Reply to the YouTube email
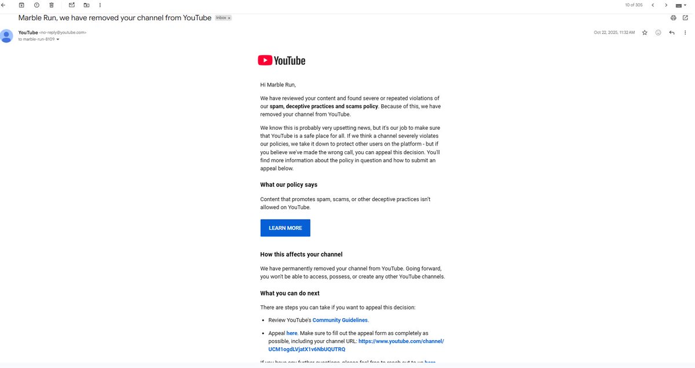695x368 pixels. click(x=672, y=32)
